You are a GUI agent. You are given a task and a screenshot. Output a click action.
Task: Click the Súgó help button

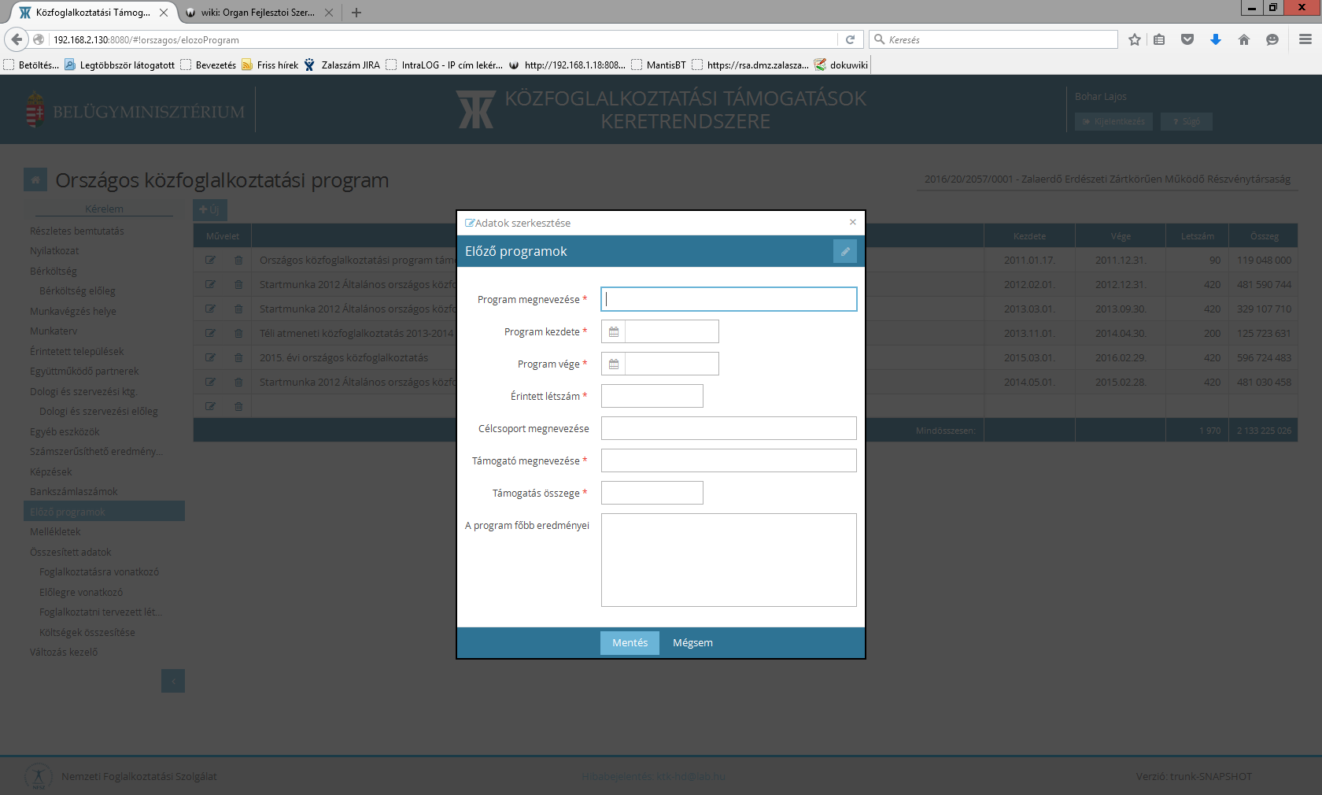pyautogui.click(x=1186, y=121)
